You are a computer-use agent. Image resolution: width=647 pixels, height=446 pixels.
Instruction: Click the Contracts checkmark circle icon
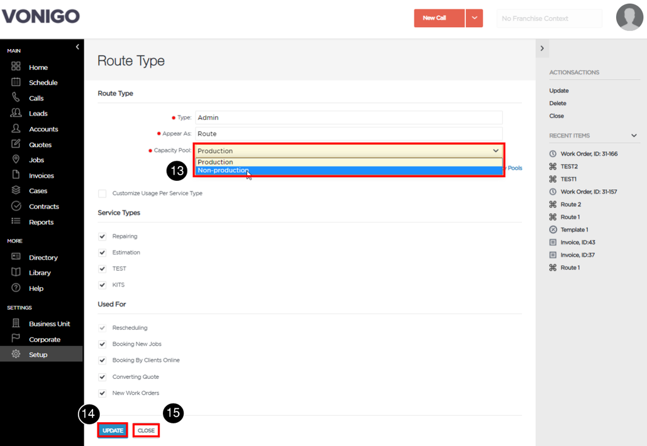[16, 205]
